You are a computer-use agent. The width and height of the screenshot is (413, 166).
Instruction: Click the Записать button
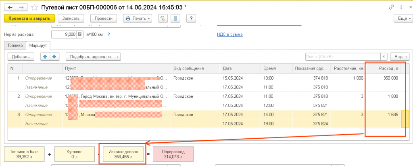[71, 18]
